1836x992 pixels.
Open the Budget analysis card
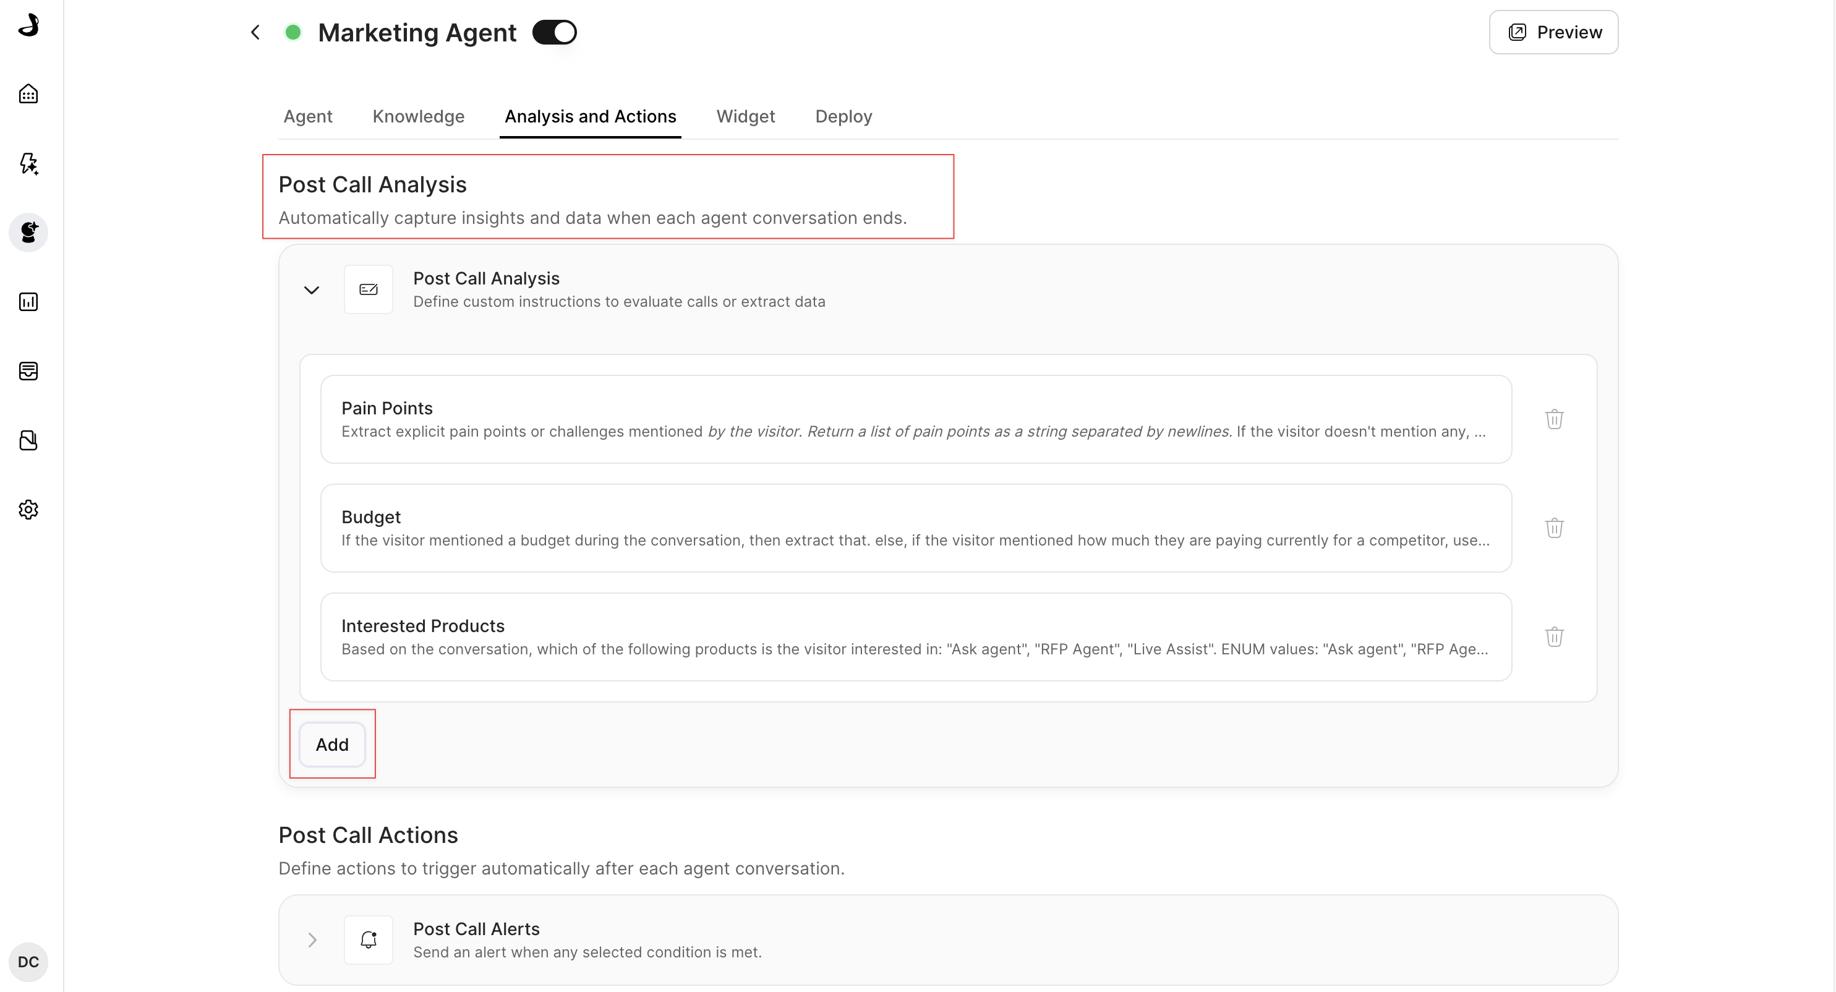pos(916,529)
